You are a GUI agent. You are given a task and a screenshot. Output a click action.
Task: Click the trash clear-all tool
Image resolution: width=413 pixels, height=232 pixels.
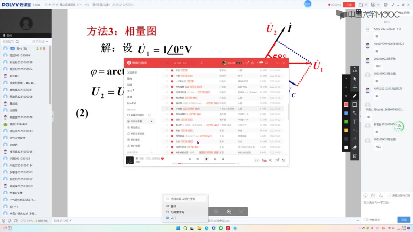(355, 156)
